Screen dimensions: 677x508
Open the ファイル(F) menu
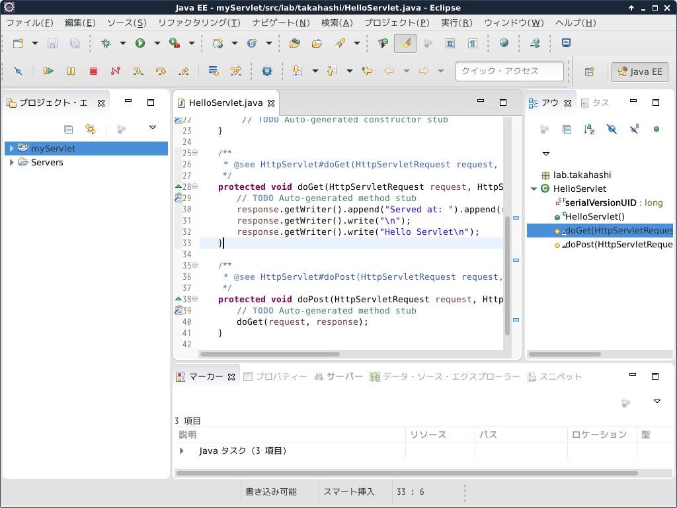coord(30,23)
